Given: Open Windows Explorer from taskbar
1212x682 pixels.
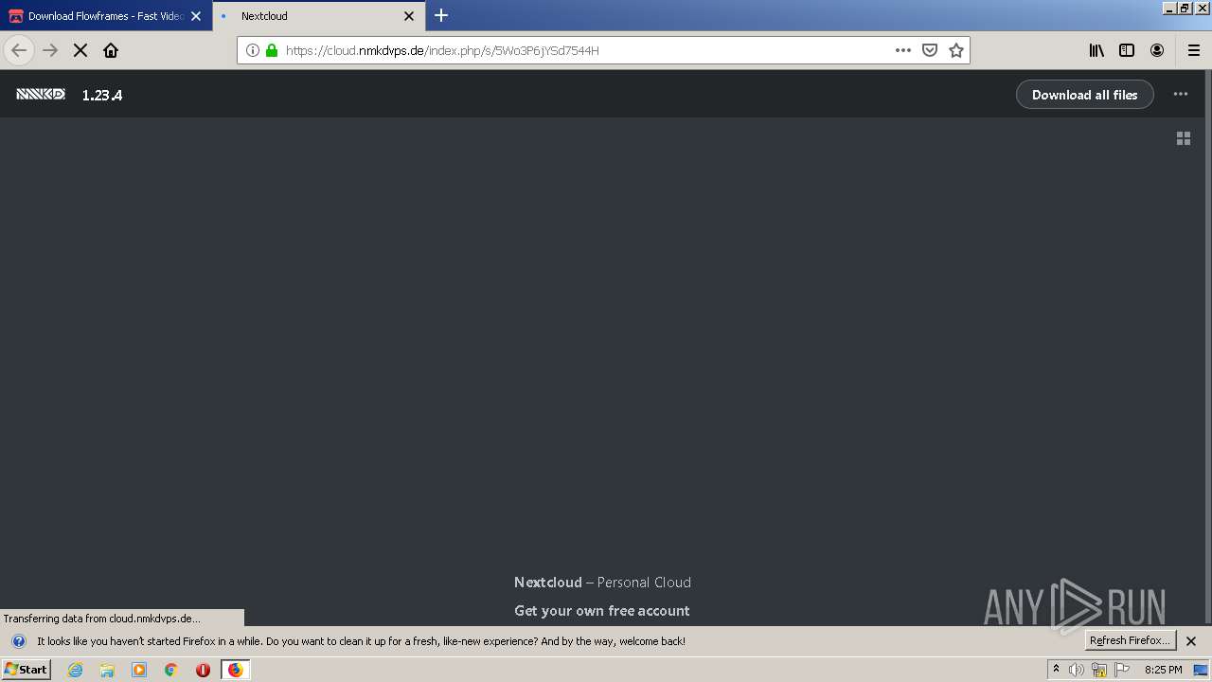Looking at the screenshot, I should pyautogui.click(x=107, y=670).
